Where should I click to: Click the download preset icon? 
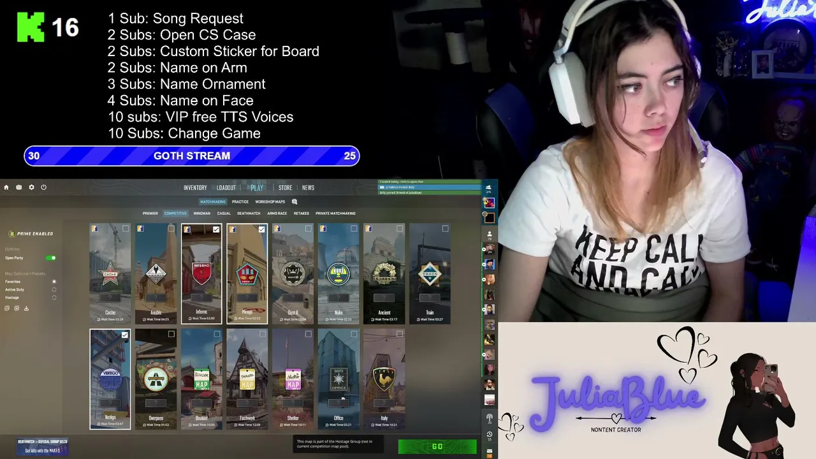coord(26,308)
